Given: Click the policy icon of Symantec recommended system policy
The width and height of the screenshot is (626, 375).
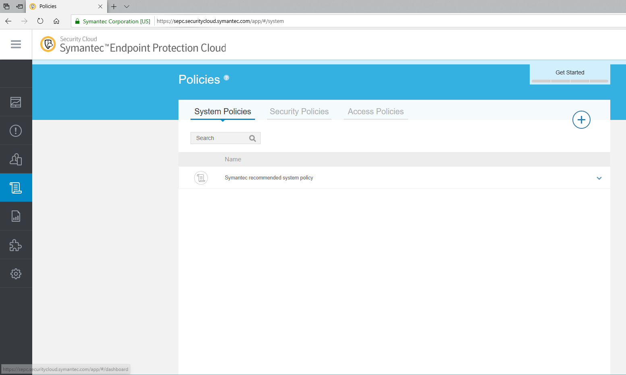Looking at the screenshot, I should tap(201, 178).
